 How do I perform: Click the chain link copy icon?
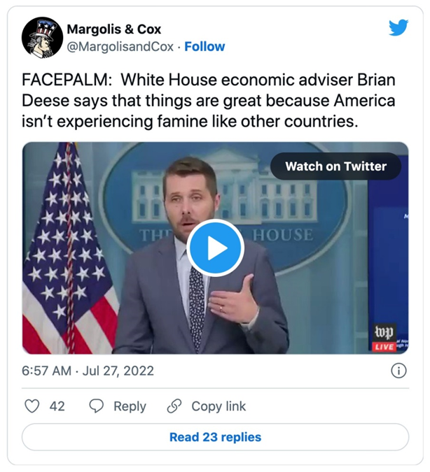pos(174,406)
